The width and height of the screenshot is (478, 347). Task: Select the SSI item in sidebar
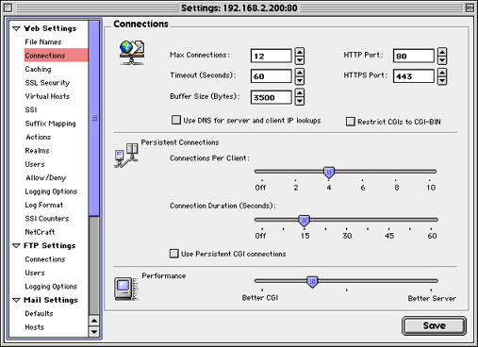(x=31, y=109)
